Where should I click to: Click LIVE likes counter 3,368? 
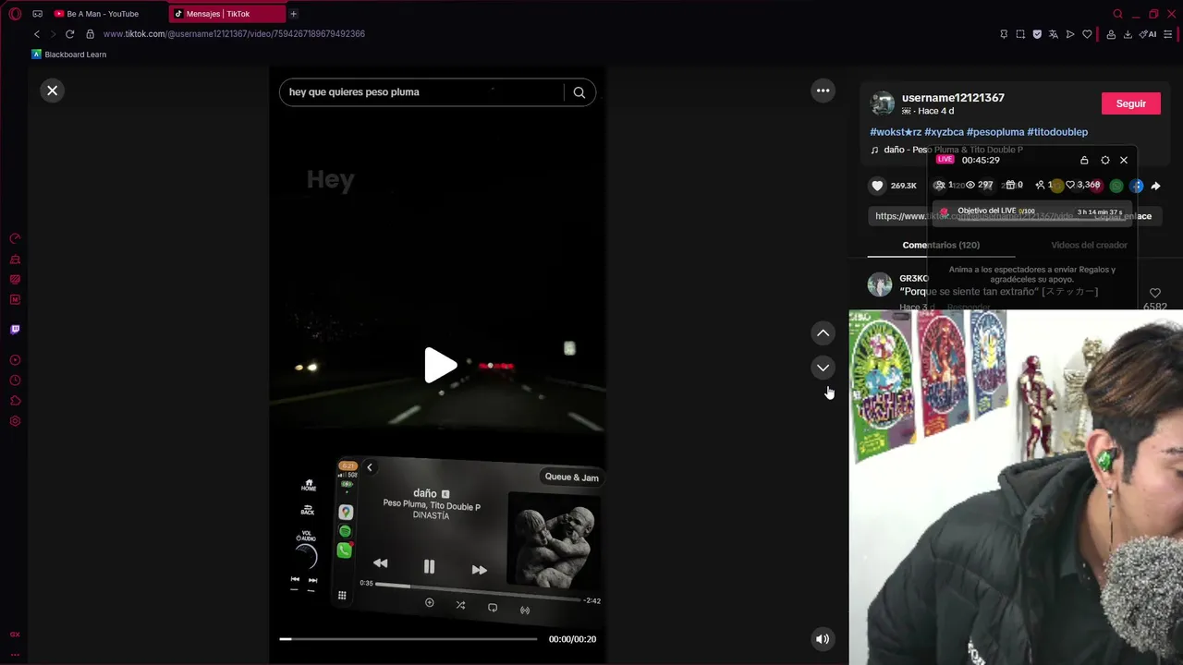(x=1083, y=185)
